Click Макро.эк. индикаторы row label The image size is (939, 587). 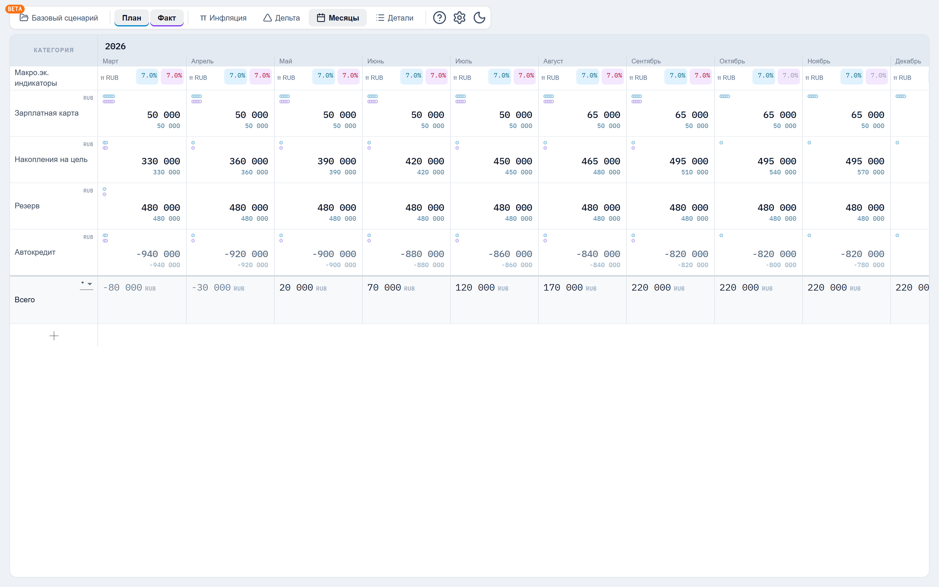point(36,78)
